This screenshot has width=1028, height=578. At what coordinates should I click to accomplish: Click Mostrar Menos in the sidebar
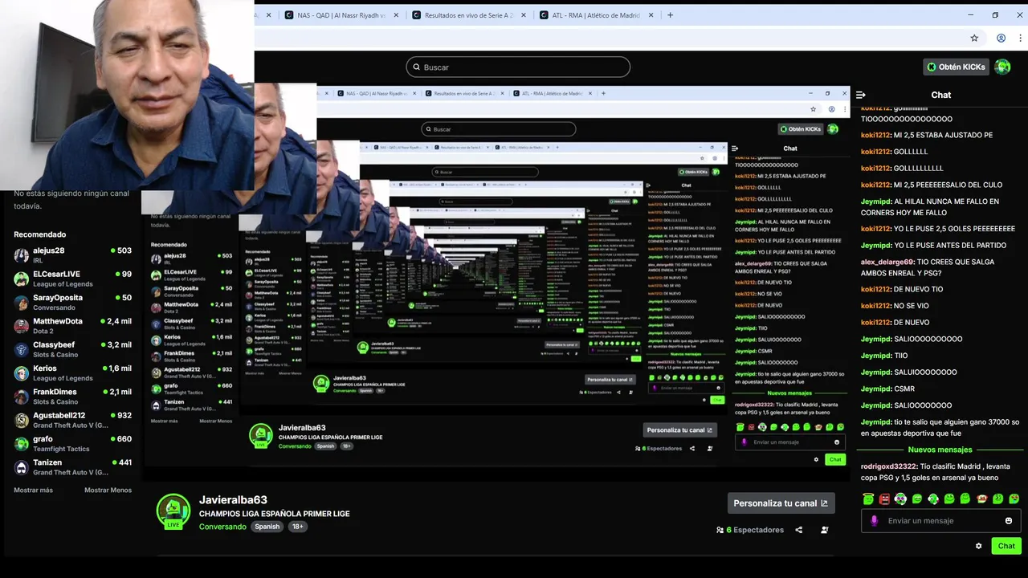click(x=108, y=490)
